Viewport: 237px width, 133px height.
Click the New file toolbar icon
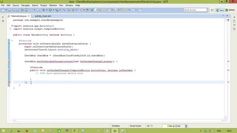(3, 10)
